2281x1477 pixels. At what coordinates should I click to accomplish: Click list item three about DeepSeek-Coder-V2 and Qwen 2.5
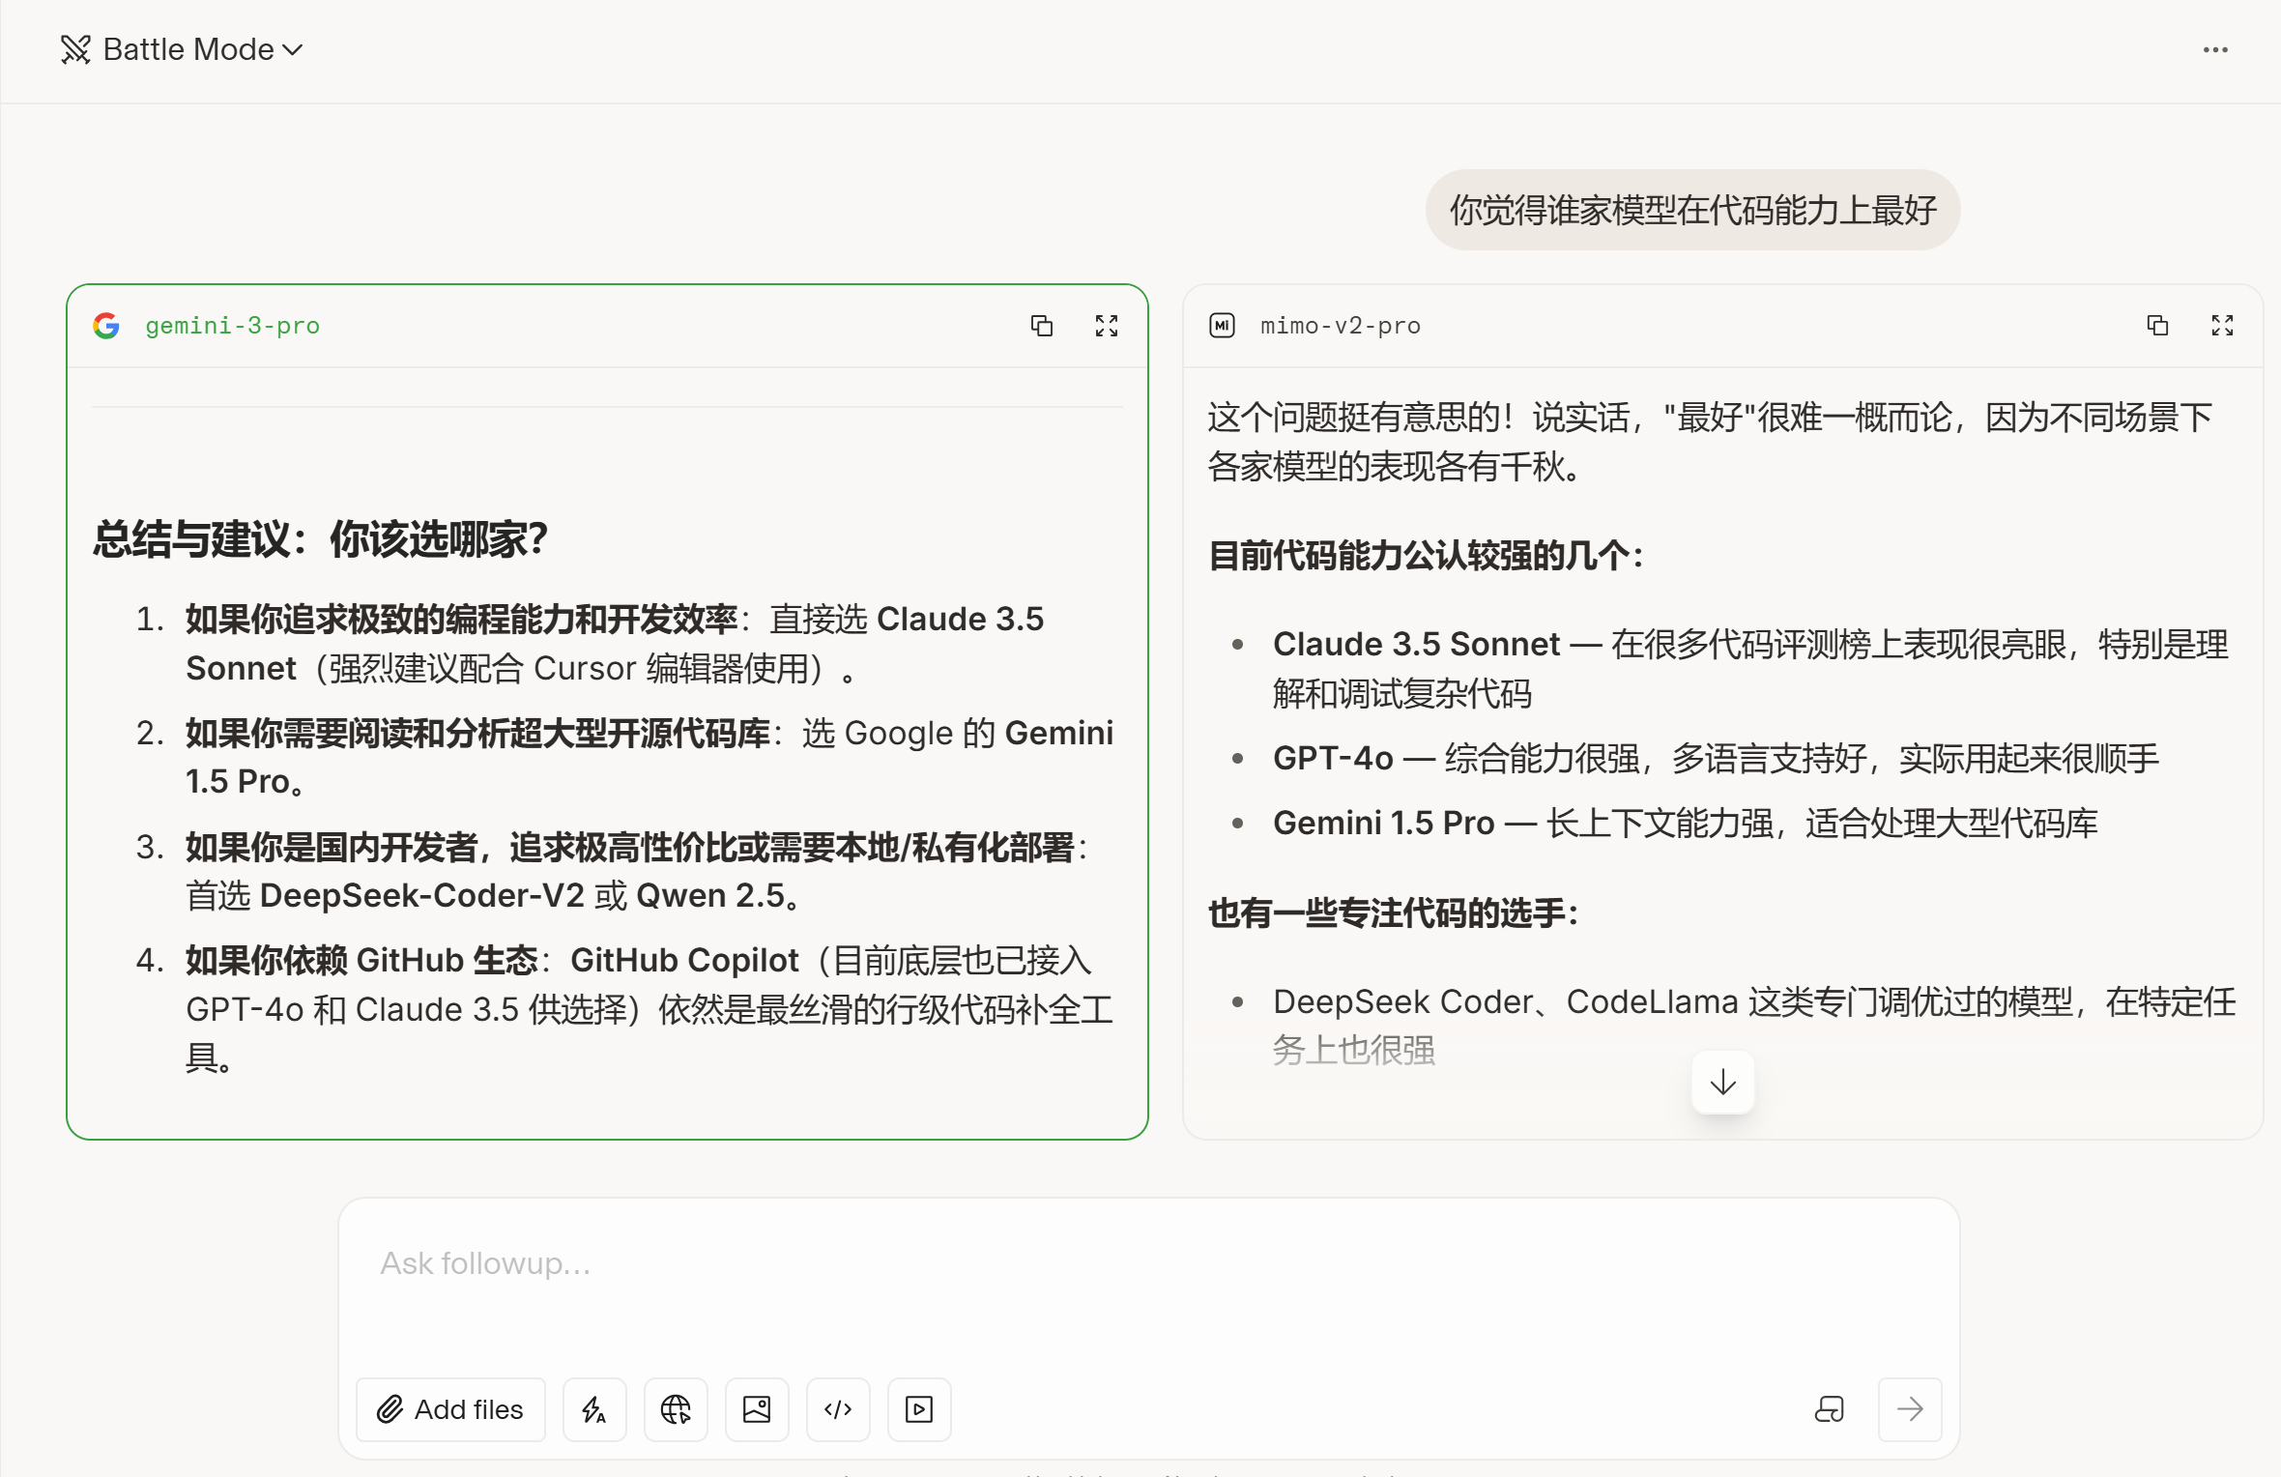click(x=638, y=871)
